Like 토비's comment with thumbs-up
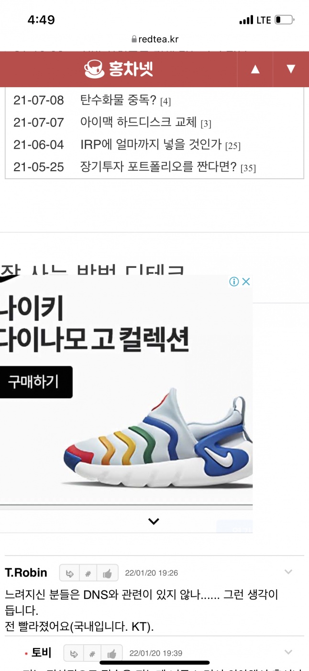The image size is (309, 671). [x=112, y=653]
